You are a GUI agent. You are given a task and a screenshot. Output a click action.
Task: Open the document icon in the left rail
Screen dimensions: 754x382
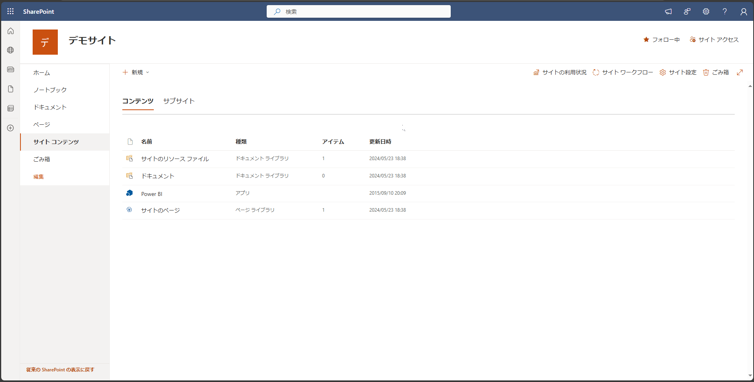tap(10, 89)
